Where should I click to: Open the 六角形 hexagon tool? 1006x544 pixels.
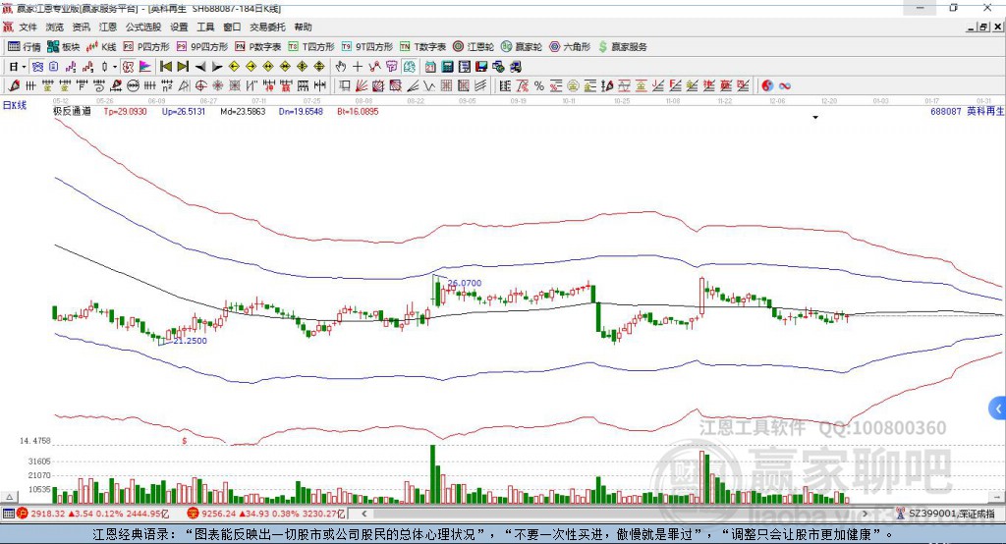click(570, 47)
